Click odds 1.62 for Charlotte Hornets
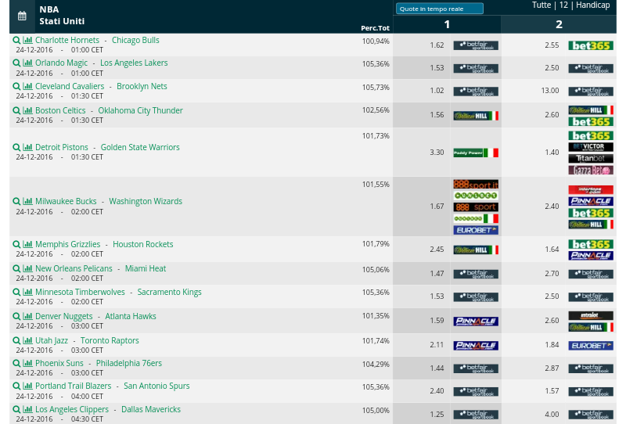The height and width of the screenshot is (424, 626). [437, 45]
